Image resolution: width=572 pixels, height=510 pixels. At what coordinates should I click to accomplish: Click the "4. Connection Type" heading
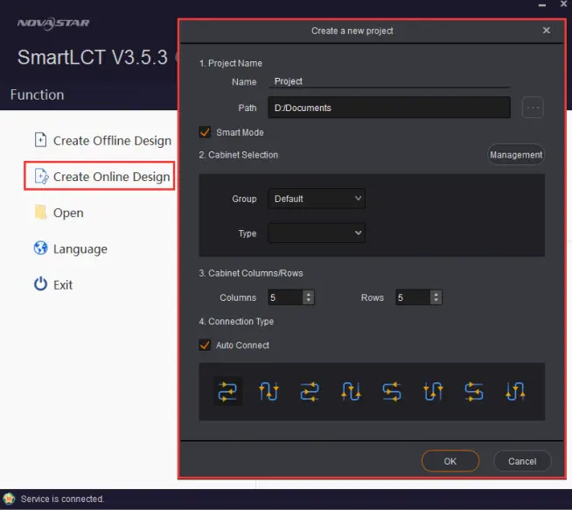236,321
